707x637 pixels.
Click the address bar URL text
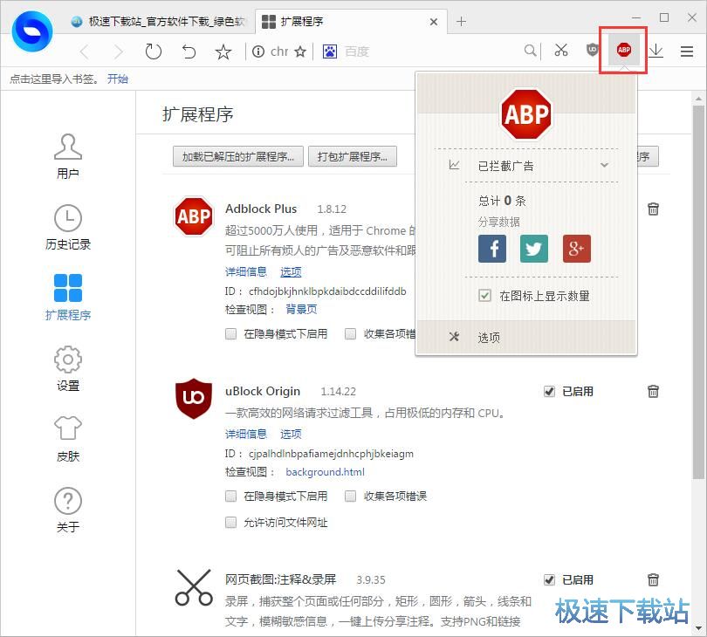pyautogui.click(x=279, y=51)
